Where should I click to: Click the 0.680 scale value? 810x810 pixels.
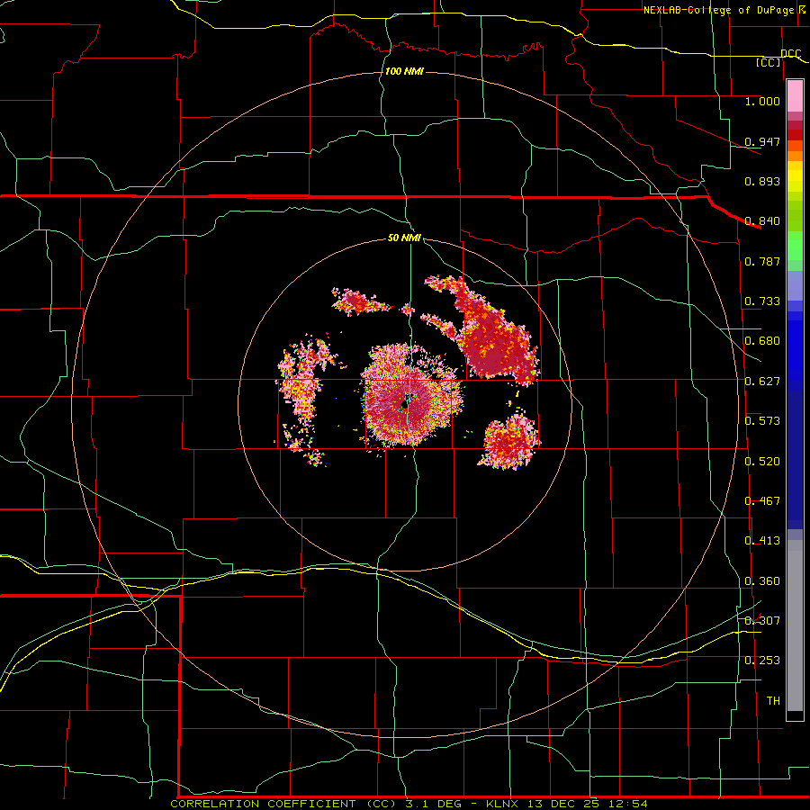pos(762,341)
